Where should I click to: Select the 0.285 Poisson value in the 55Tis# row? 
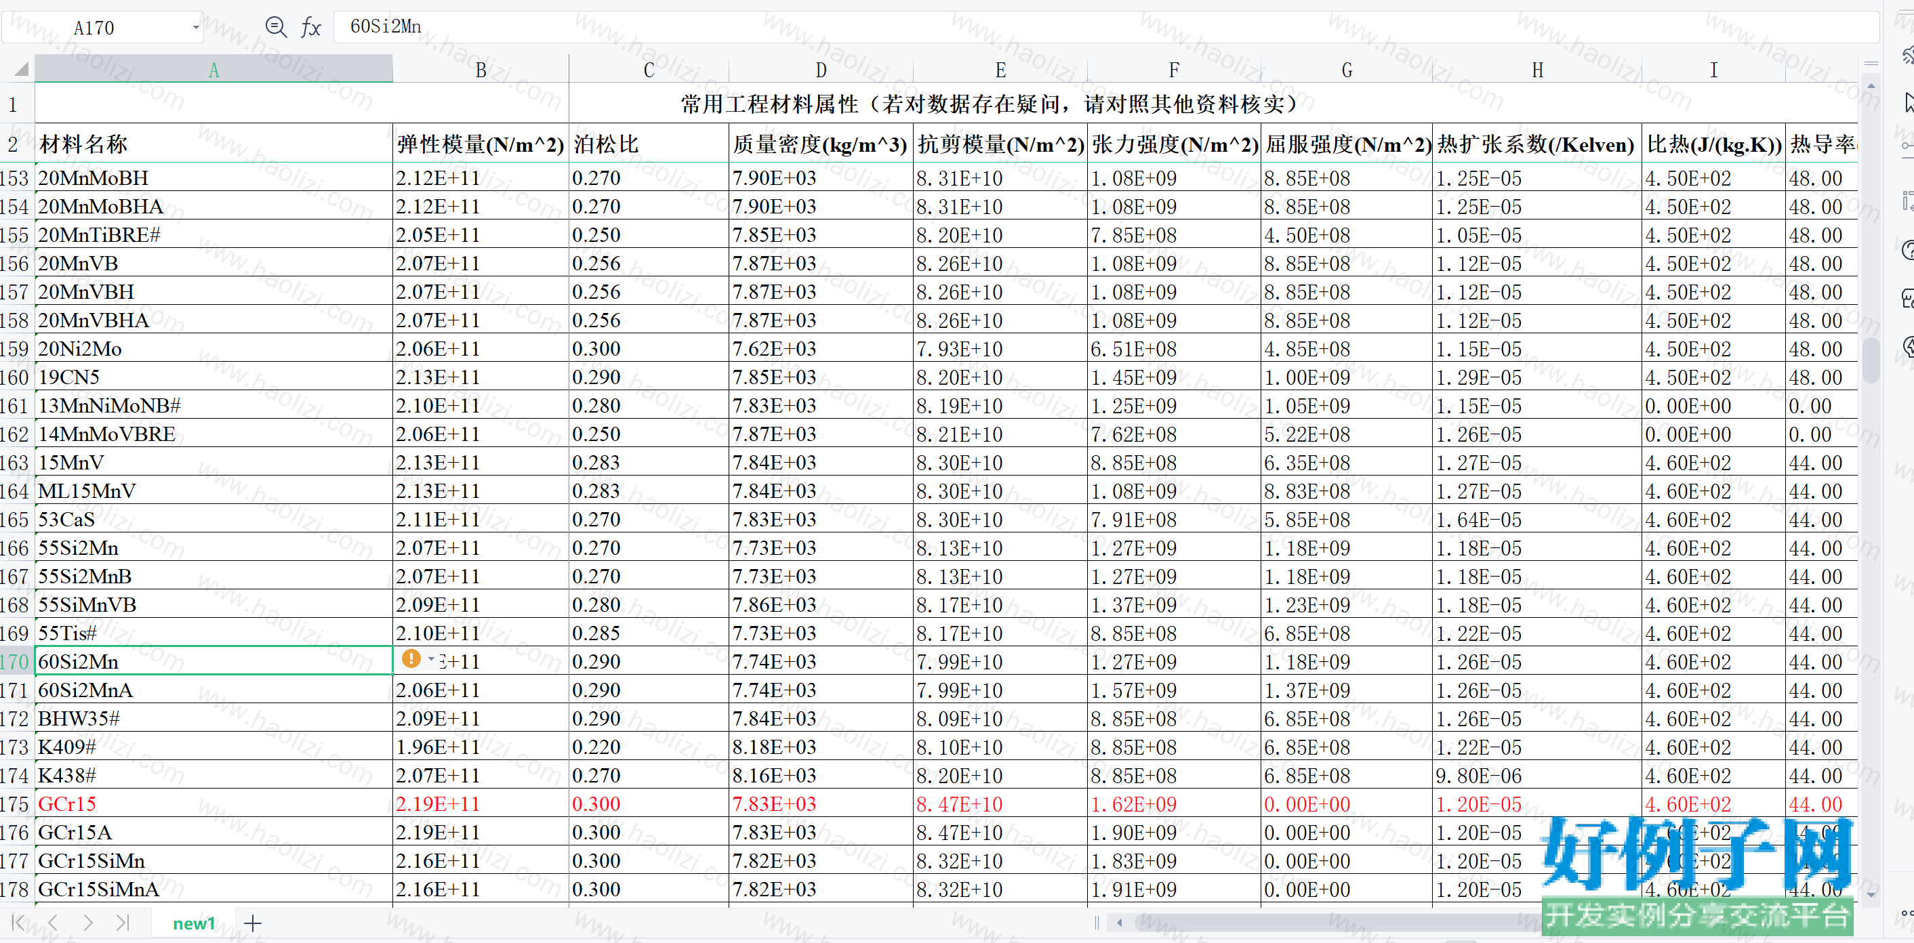click(649, 633)
